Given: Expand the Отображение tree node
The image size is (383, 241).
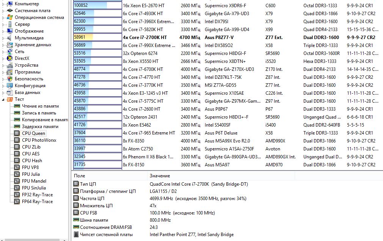Looking at the screenshot, I should [x=3, y=31].
